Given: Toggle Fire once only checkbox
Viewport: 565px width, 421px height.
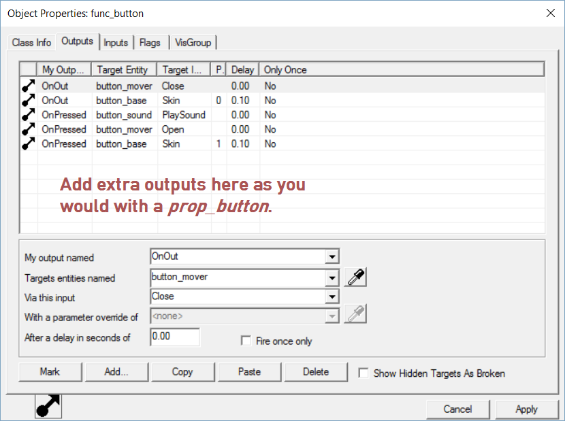Looking at the screenshot, I should point(246,341).
